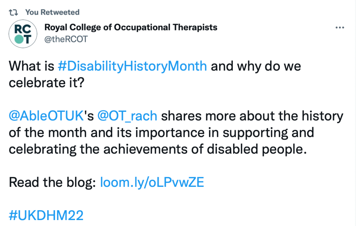This screenshot has height=226, width=359.
Task: Click the "and why do we" text
Action: 256,66
